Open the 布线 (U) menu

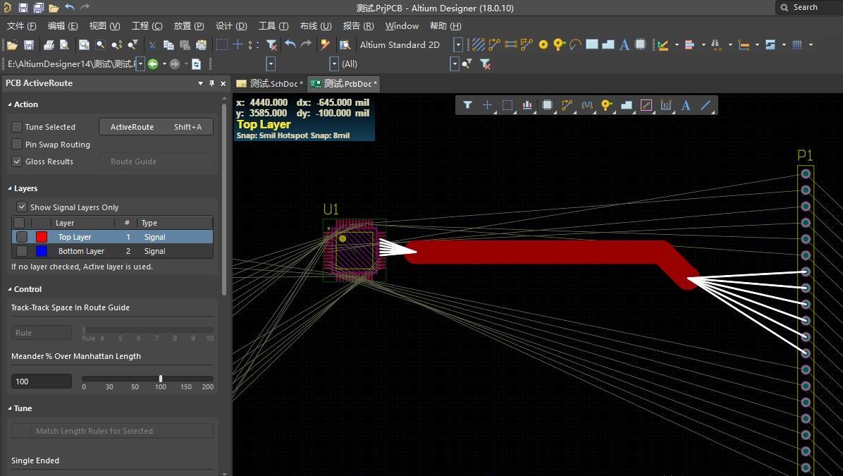click(x=315, y=26)
